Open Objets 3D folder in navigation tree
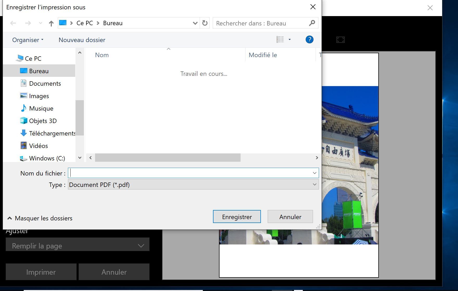Image resolution: width=458 pixels, height=291 pixels. click(43, 121)
